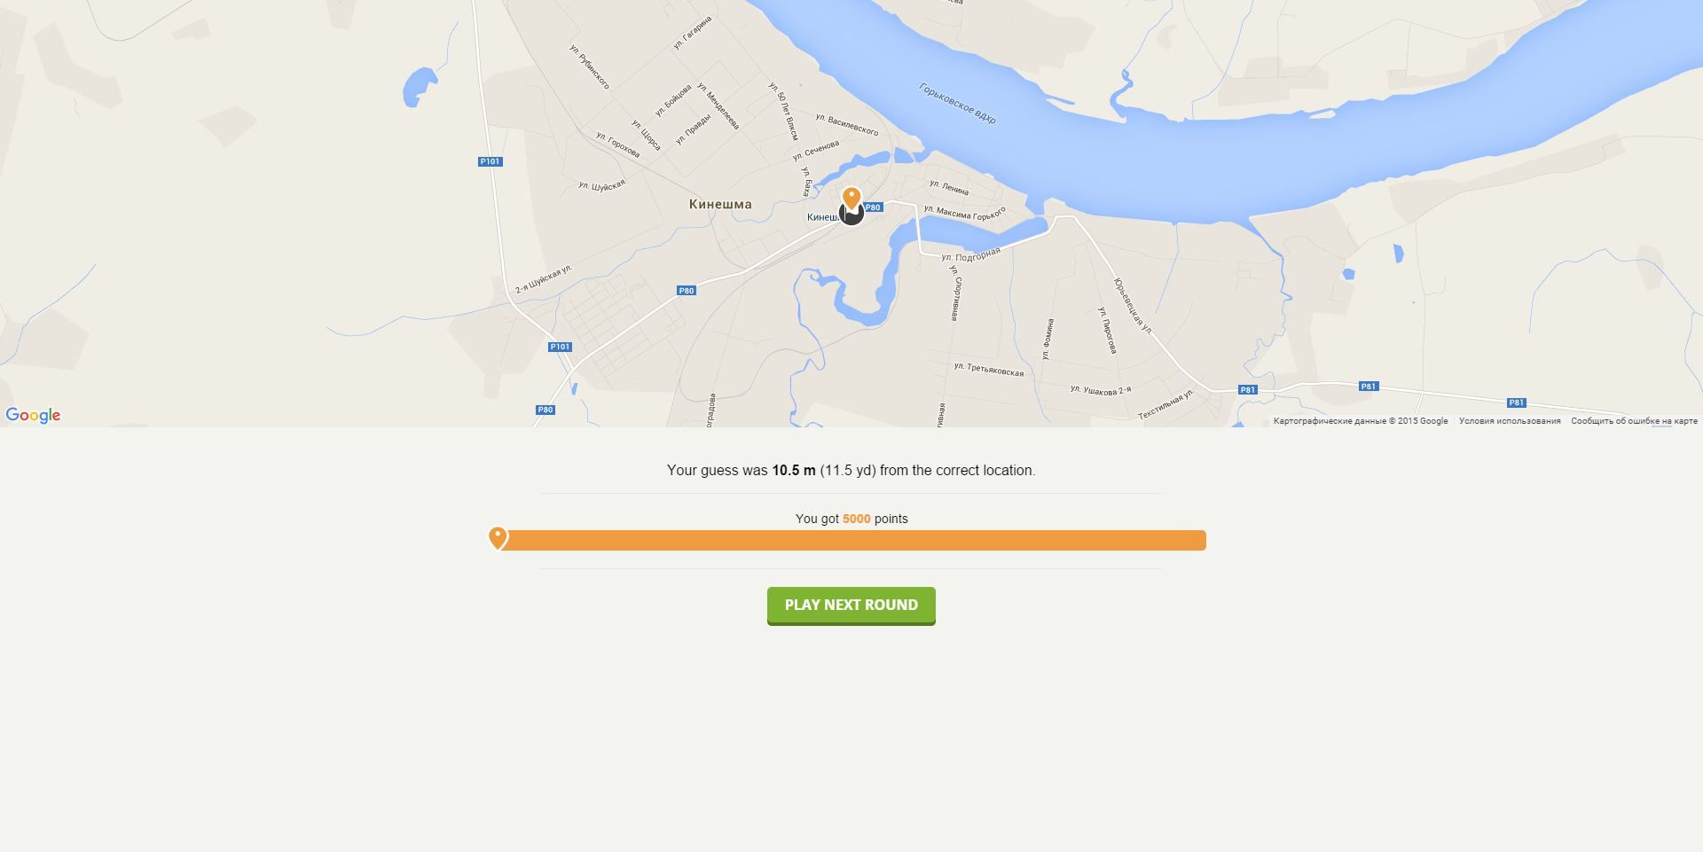
Task: Click the orange 5000-point score bar
Action: tap(851, 541)
